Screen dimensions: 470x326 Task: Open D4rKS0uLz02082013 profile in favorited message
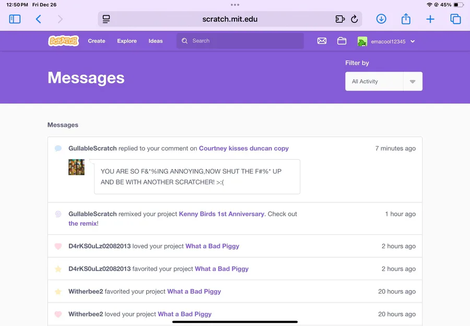click(x=100, y=269)
